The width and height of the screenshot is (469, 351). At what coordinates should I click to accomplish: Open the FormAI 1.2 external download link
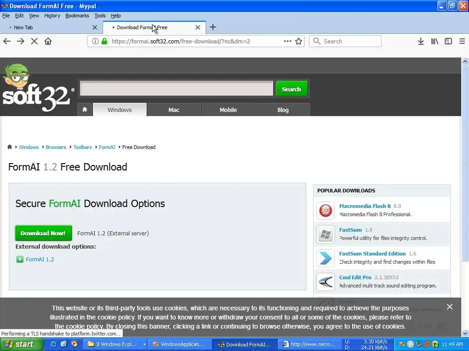click(40, 260)
